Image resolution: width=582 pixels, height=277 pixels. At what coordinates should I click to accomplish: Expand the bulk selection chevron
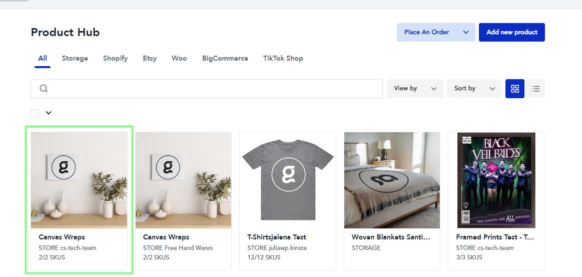(49, 113)
